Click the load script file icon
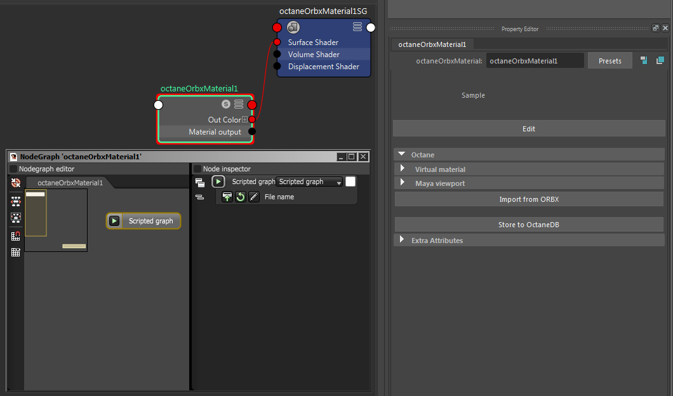The image size is (673, 396). pyautogui.click(x=227, y=197)
